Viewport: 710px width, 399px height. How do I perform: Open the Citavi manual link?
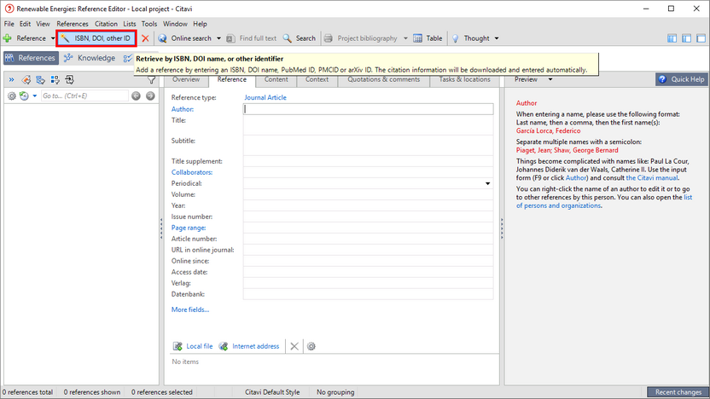(x=652, y=178)
